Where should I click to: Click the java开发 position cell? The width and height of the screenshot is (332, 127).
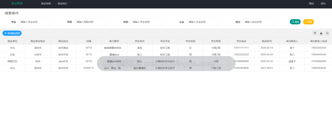point(63,61)
